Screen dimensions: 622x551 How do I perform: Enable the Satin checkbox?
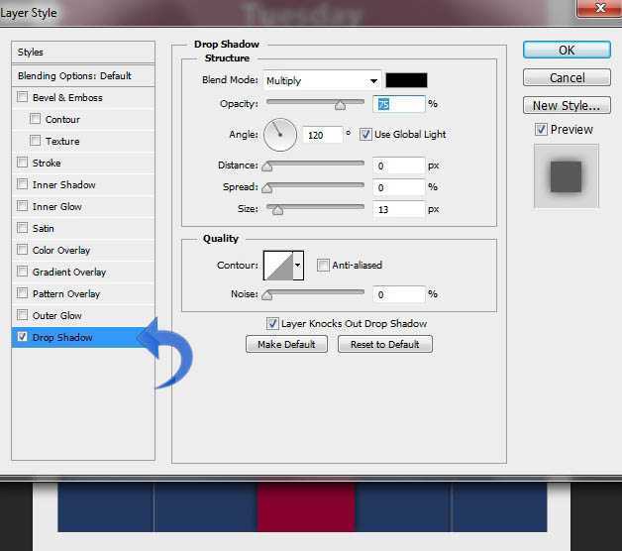[x=22, y=228]
